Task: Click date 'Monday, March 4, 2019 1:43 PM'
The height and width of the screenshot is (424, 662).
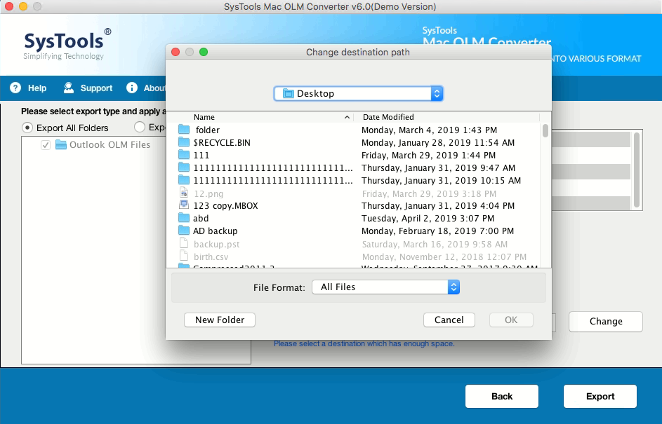Action: [x=429, y=130]
